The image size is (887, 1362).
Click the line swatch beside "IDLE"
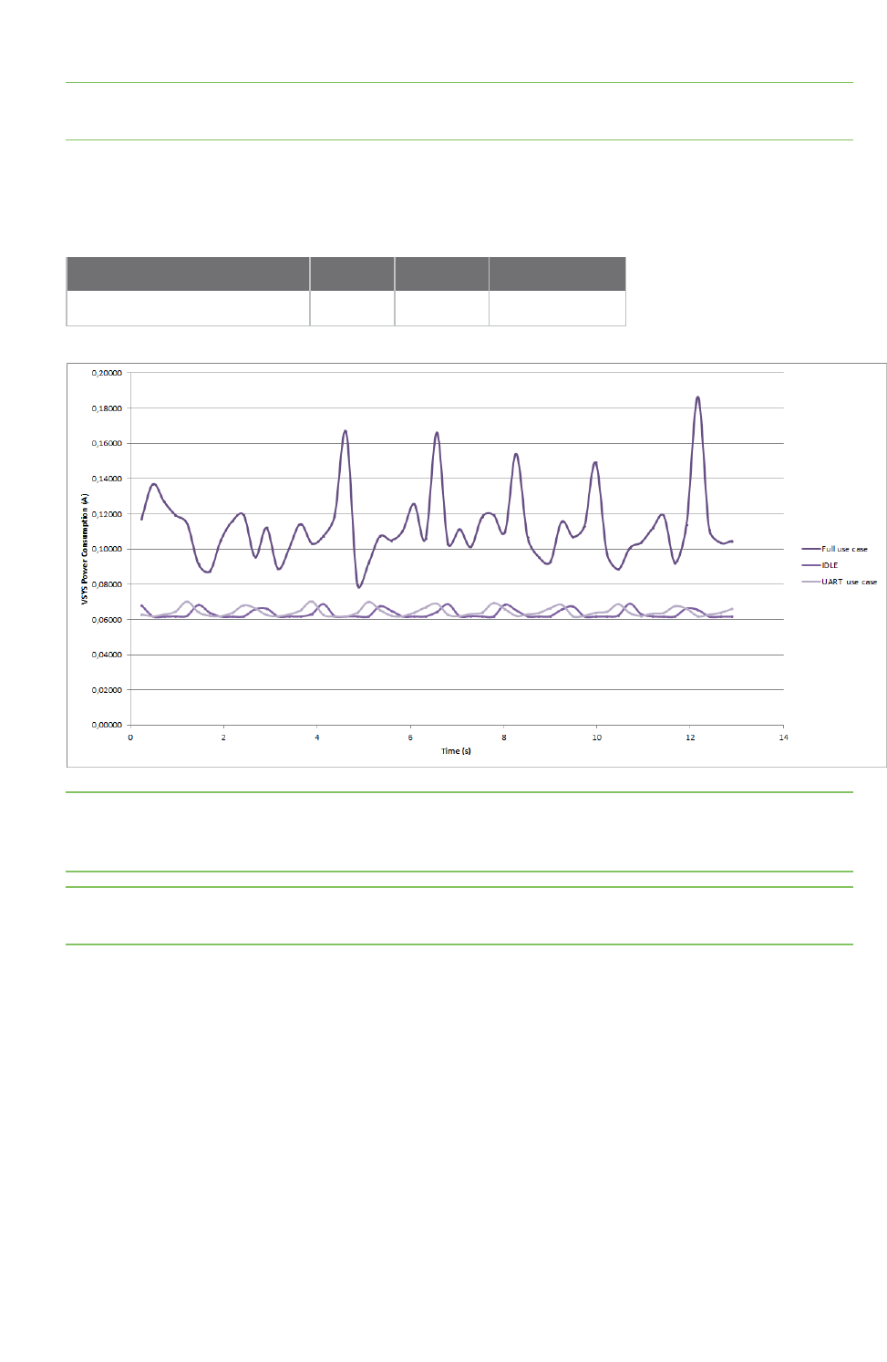click(811, 565)
